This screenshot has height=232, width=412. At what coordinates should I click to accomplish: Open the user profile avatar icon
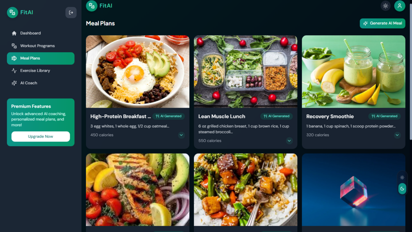tap(399, 6)
